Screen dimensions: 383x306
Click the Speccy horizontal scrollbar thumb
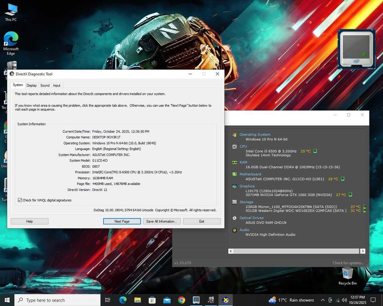click(x=296, y=251)
